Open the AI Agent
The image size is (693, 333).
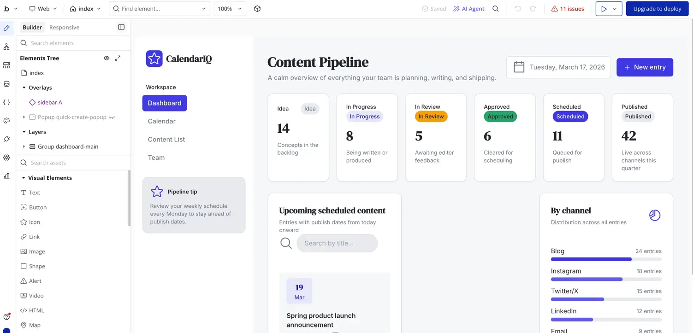point(469,9)
